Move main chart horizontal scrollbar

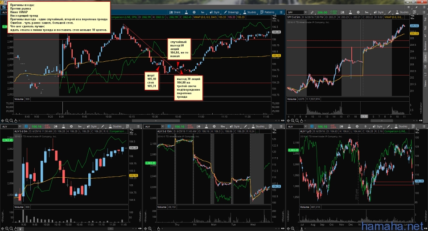coord(156,120)
